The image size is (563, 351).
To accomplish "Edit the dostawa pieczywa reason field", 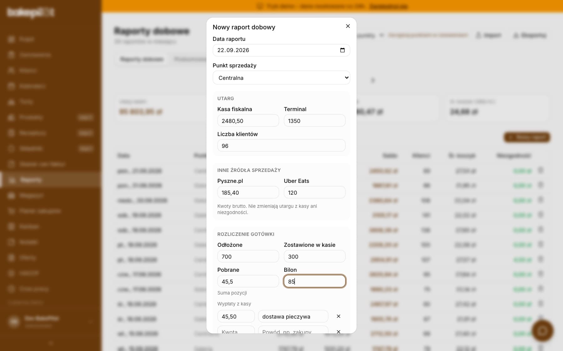I will coord(293,316).
